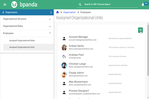
Task: Click '888 (Owners), bpanda (Member)' units text
Action: (120, 38)
